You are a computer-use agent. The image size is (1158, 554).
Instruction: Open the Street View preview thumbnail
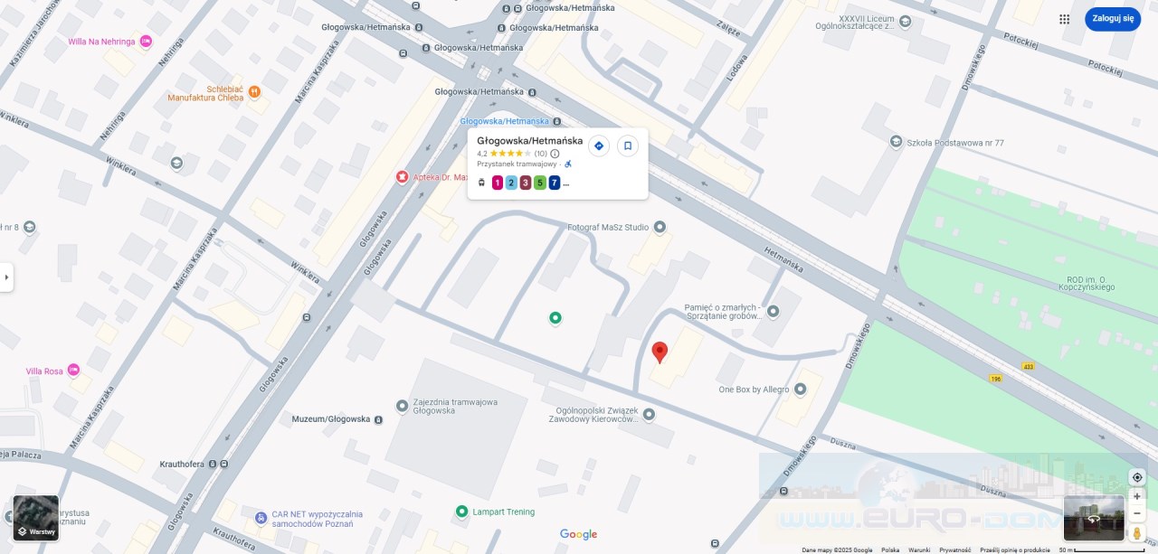(x=1094, y=518)
